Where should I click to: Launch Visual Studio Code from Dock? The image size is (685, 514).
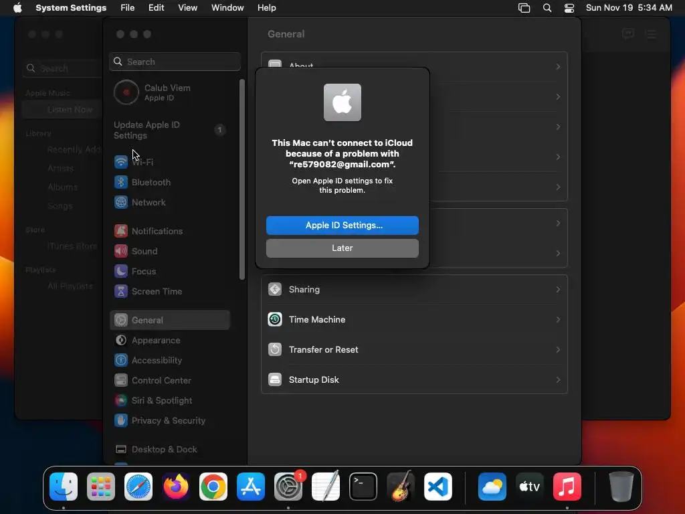[x=437, y=487]
